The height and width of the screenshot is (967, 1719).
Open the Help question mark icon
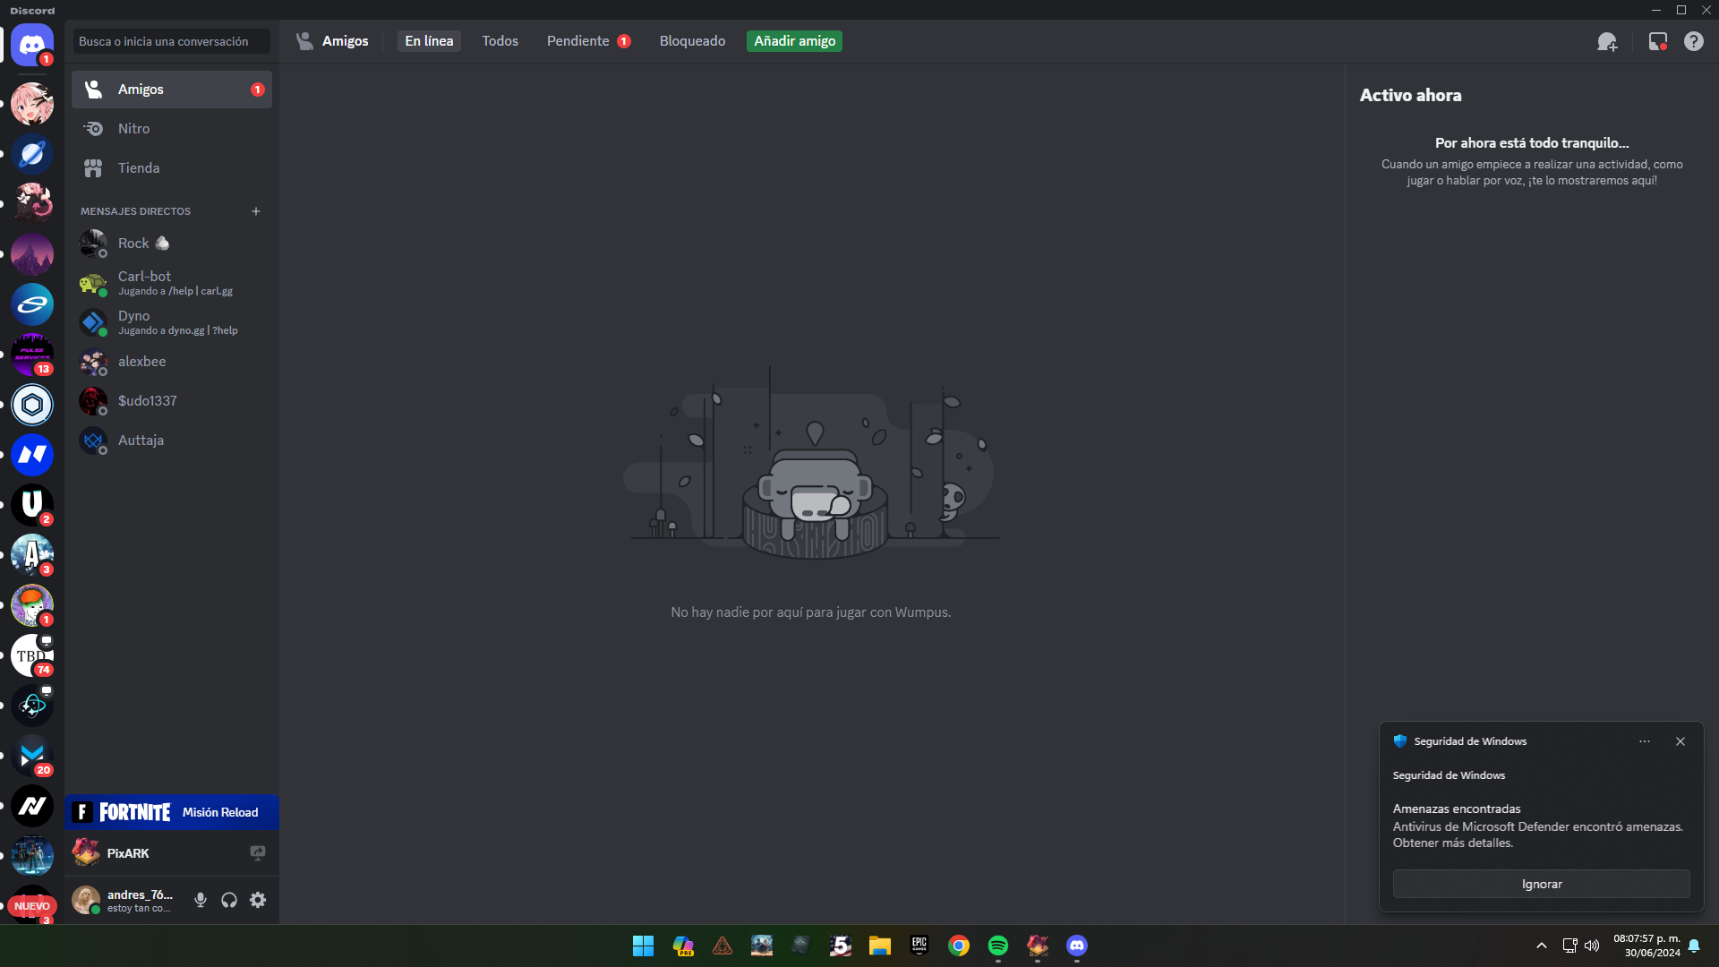[x=1693, y=41]
